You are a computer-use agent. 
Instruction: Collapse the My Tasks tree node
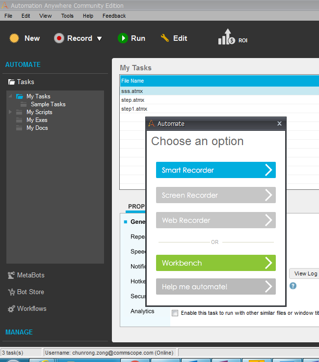[x=10, y=96]
